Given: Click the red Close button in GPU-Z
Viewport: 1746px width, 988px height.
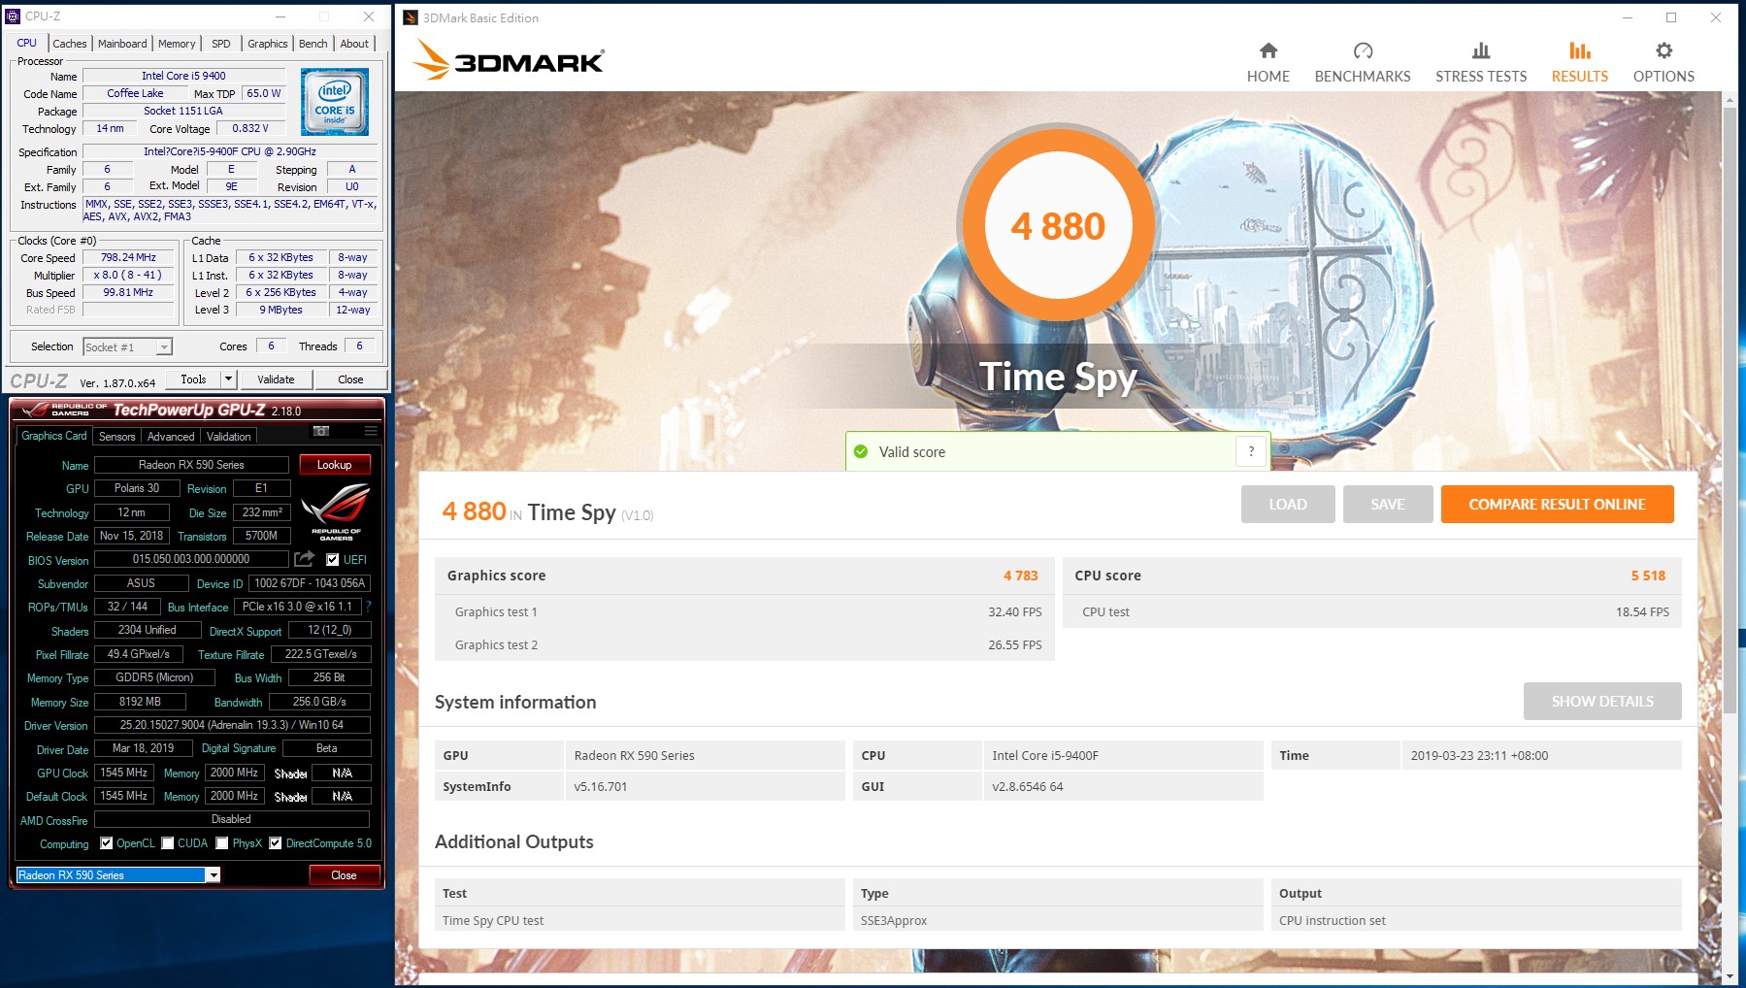Looking at the screenshot, I should (x=344, y=874).
